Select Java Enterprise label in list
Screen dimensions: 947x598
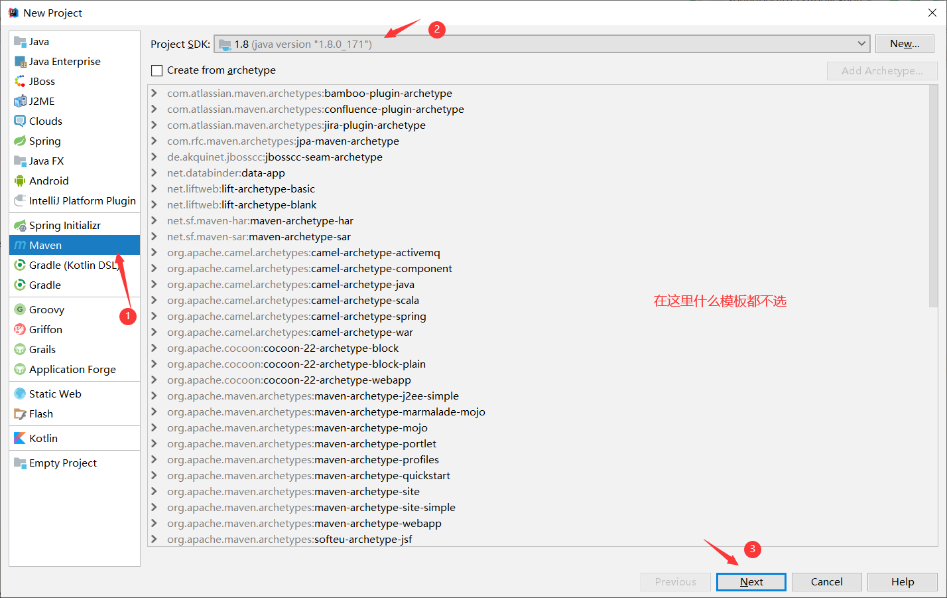(x=65, y=62)
